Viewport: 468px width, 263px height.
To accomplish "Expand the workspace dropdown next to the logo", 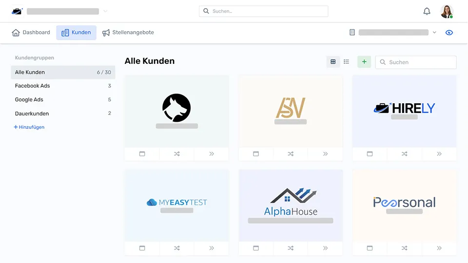I will tap(106, 11).
